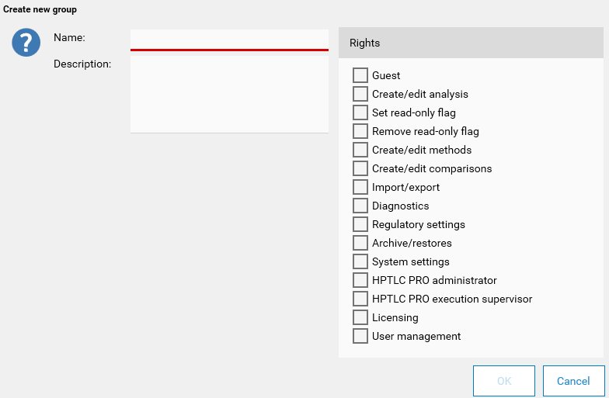This screenshot has height=398, width=609.
Task: Check the Archive/restores checkbox
Action: click(x=360, y=243)
